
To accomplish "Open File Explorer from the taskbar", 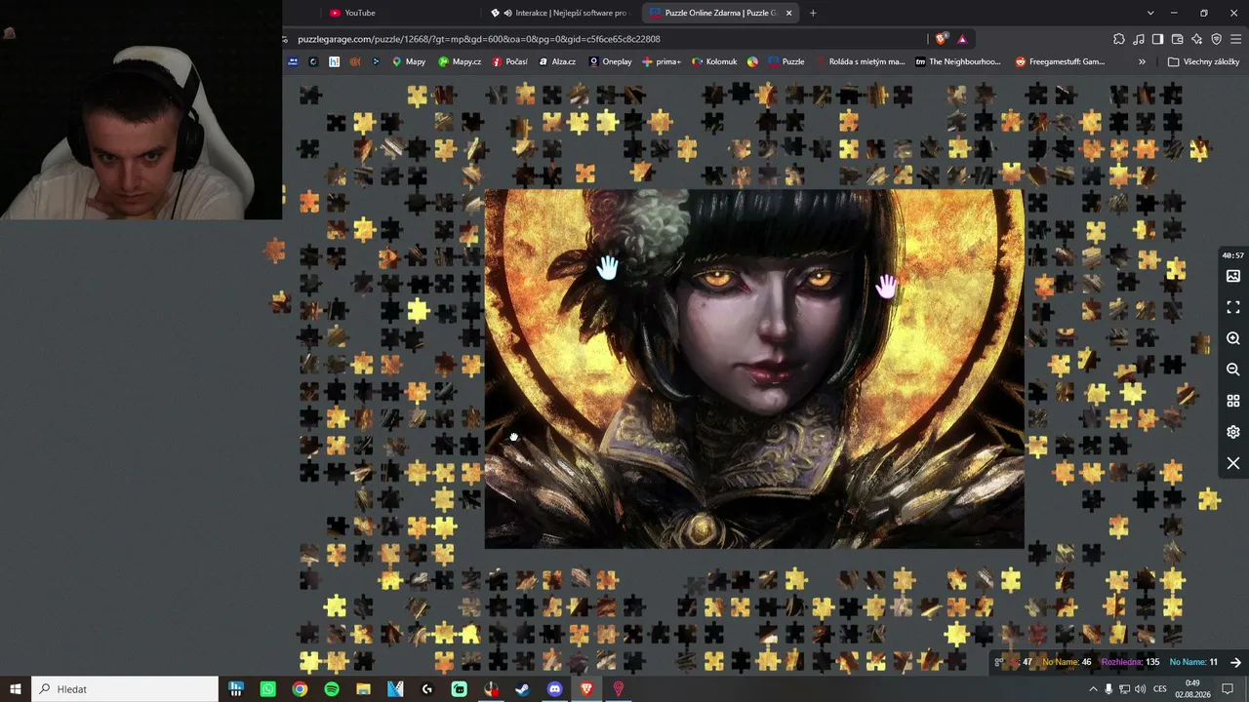I will coord(364,689).
